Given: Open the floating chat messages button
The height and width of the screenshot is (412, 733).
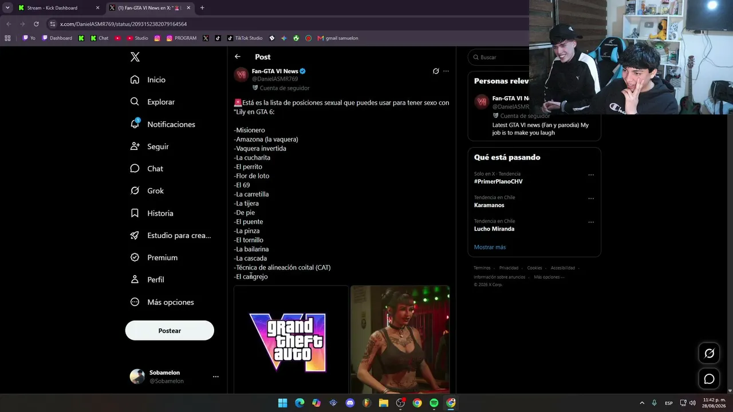Looking at the screenshot, I should (x=709, y=379).
